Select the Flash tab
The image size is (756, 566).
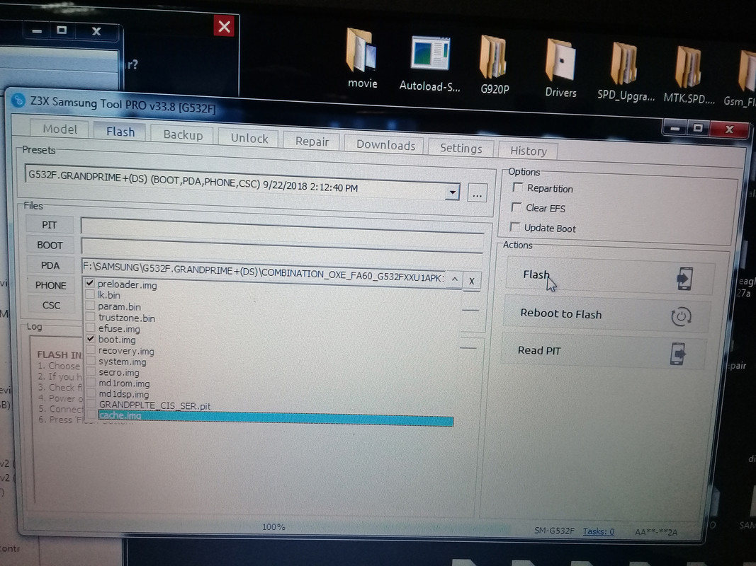pos(120,132)
